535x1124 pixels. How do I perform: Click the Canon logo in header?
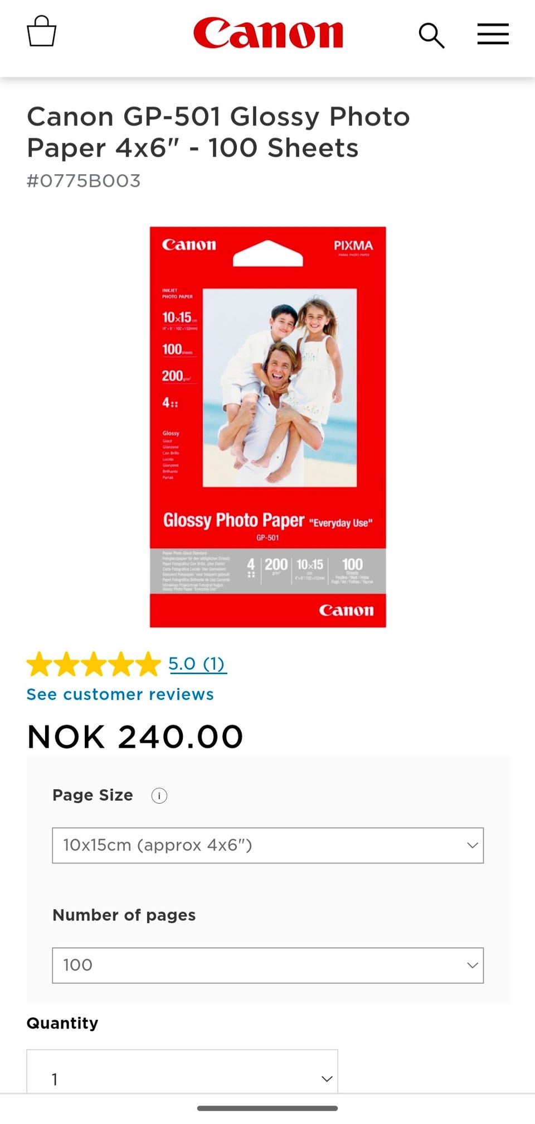tap(268, 33)
